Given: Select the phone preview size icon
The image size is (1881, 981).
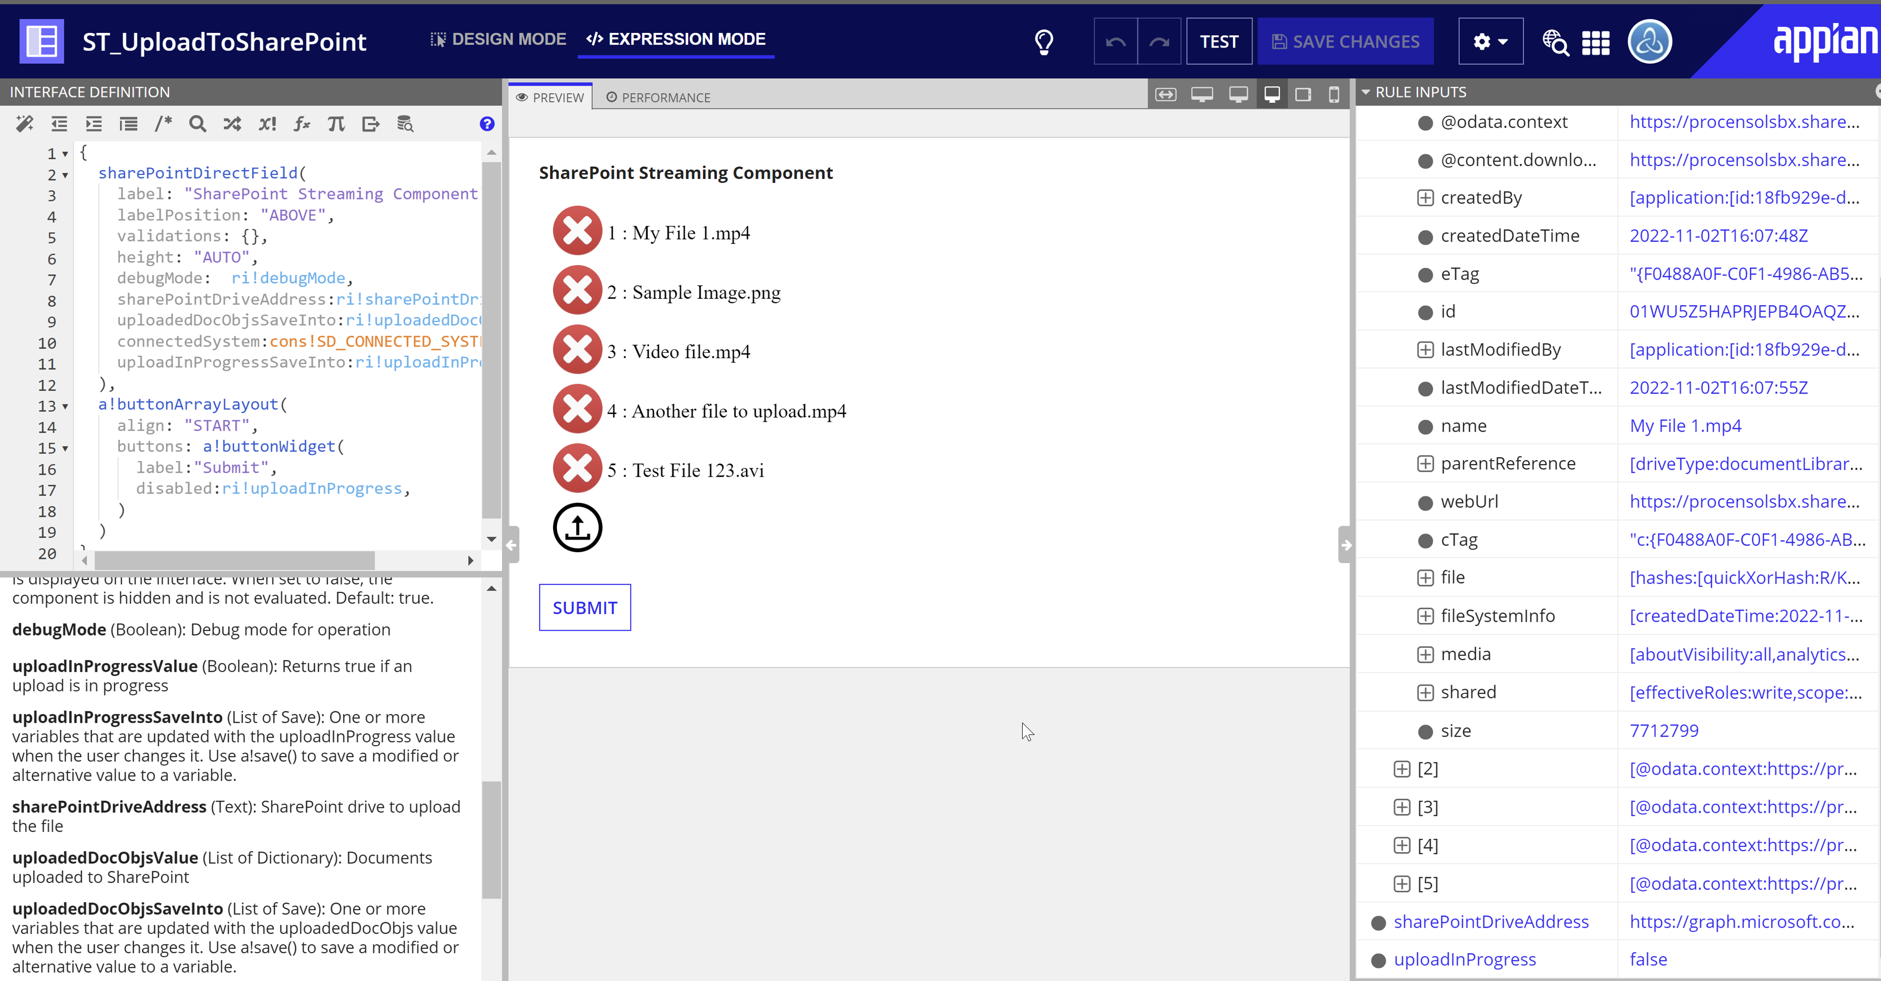Looking at the screenshot, I should point(1333,95).
